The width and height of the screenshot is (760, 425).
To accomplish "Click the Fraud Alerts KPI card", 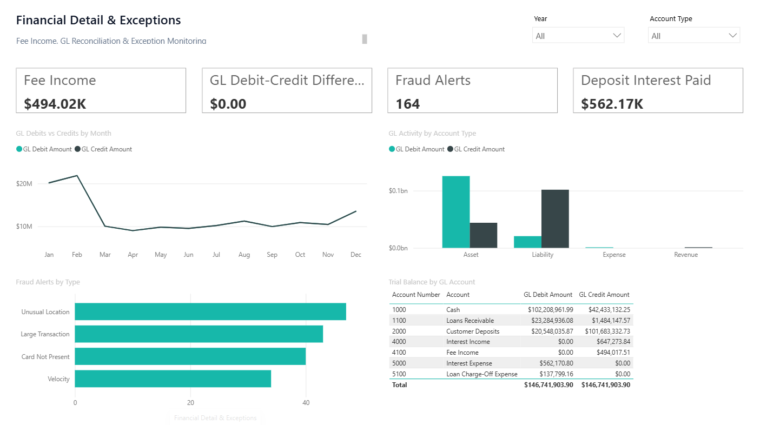I will click(472, 90).
